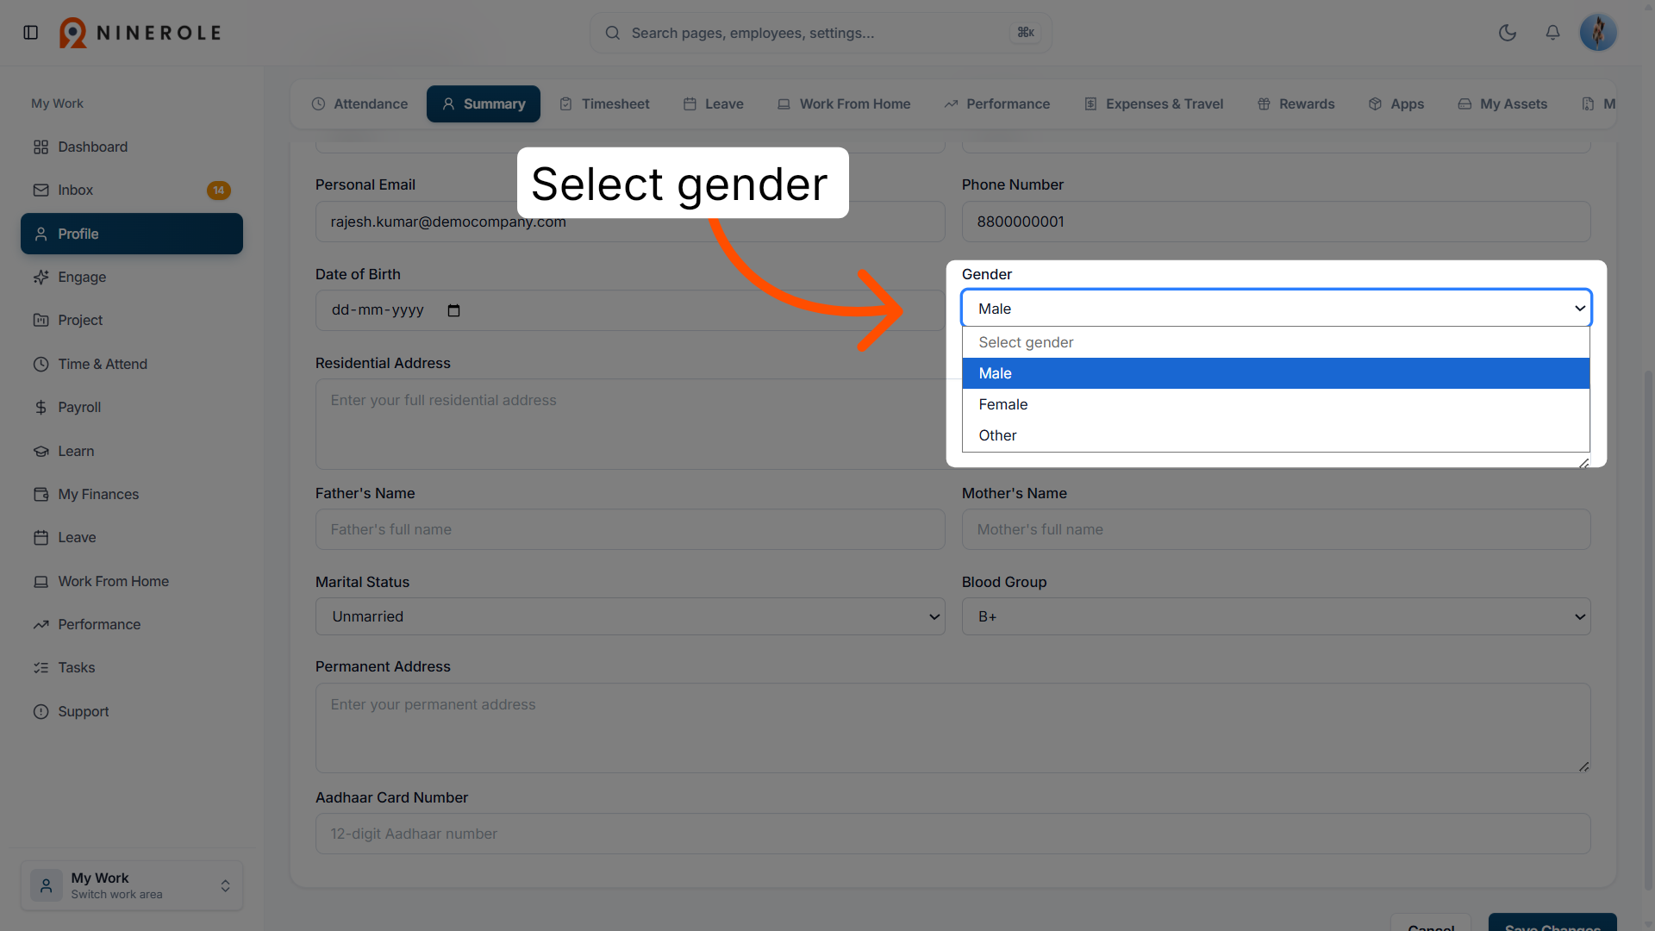
Task: Open Engage in the sidebar
Action: pos(132,277)
